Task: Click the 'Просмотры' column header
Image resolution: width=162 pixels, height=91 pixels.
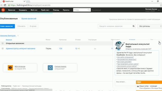Action: tap(63, 40)
